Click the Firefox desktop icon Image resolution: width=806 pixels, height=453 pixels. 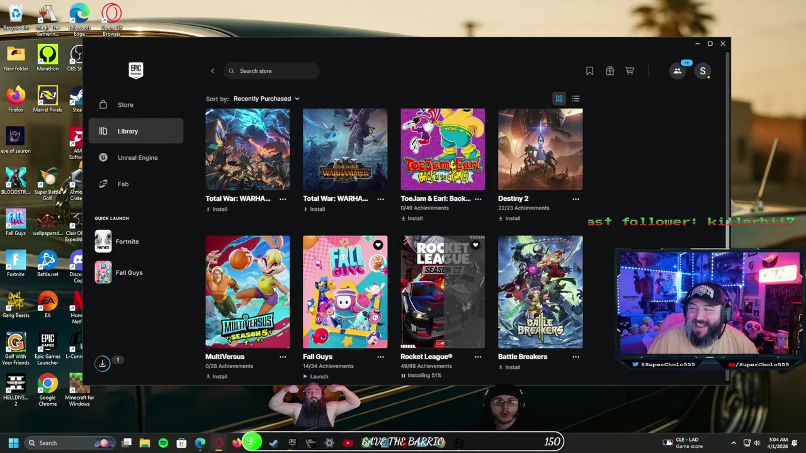tap(16, 99)
